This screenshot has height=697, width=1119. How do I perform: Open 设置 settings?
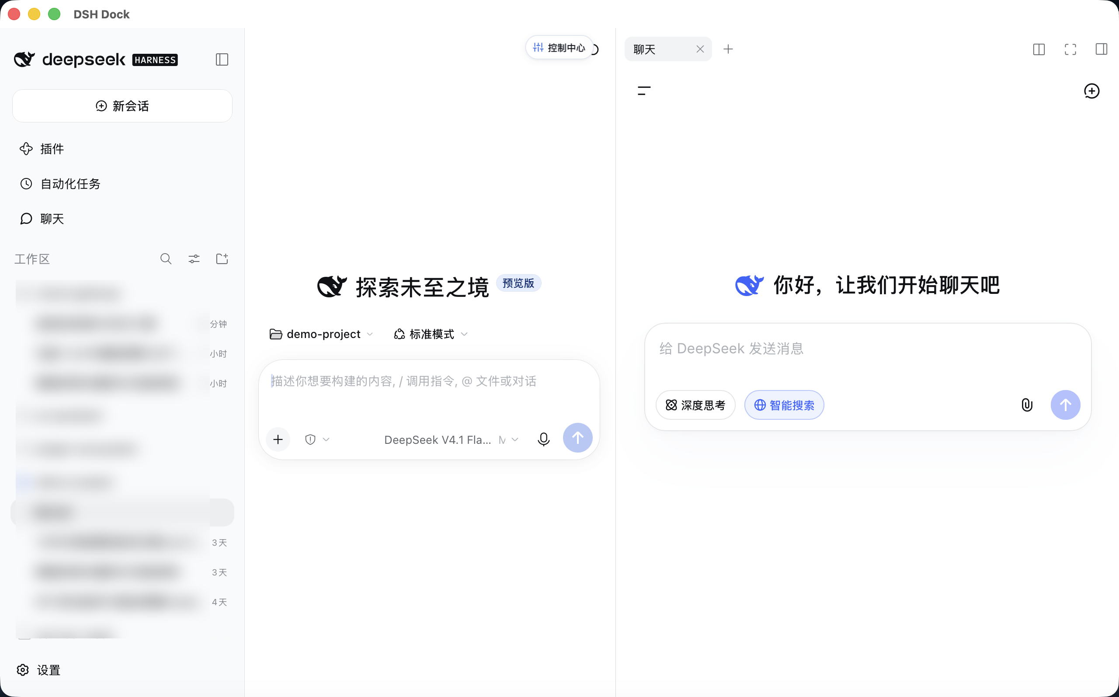click(39, 670)
